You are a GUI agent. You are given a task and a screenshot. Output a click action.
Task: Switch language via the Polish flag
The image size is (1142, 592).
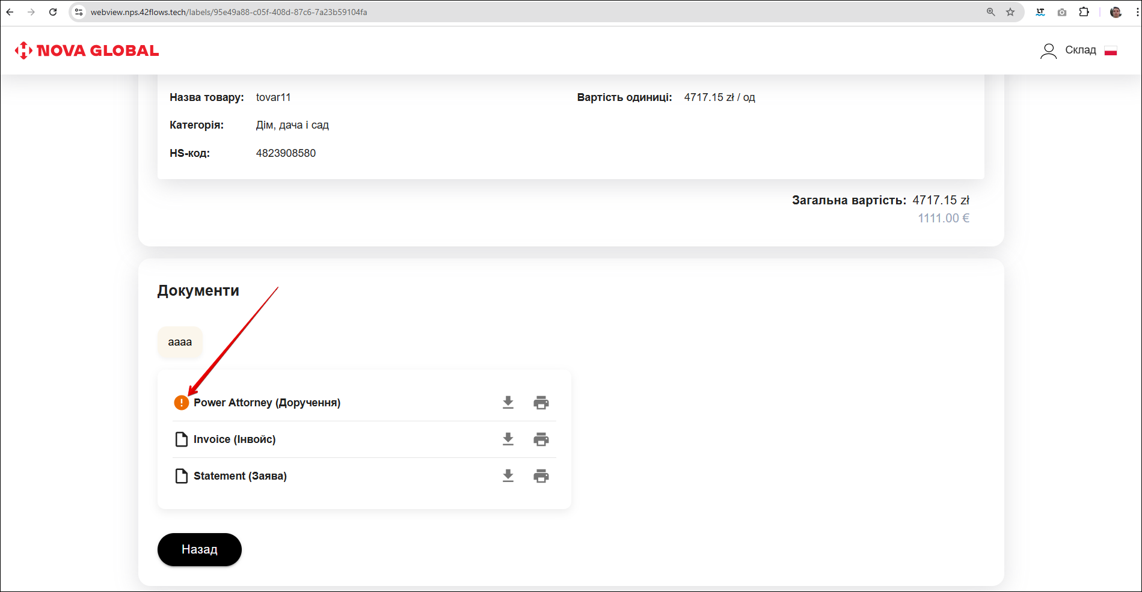click(1111, 51)
